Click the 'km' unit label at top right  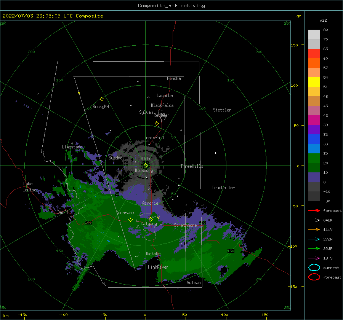pos(298,16)
